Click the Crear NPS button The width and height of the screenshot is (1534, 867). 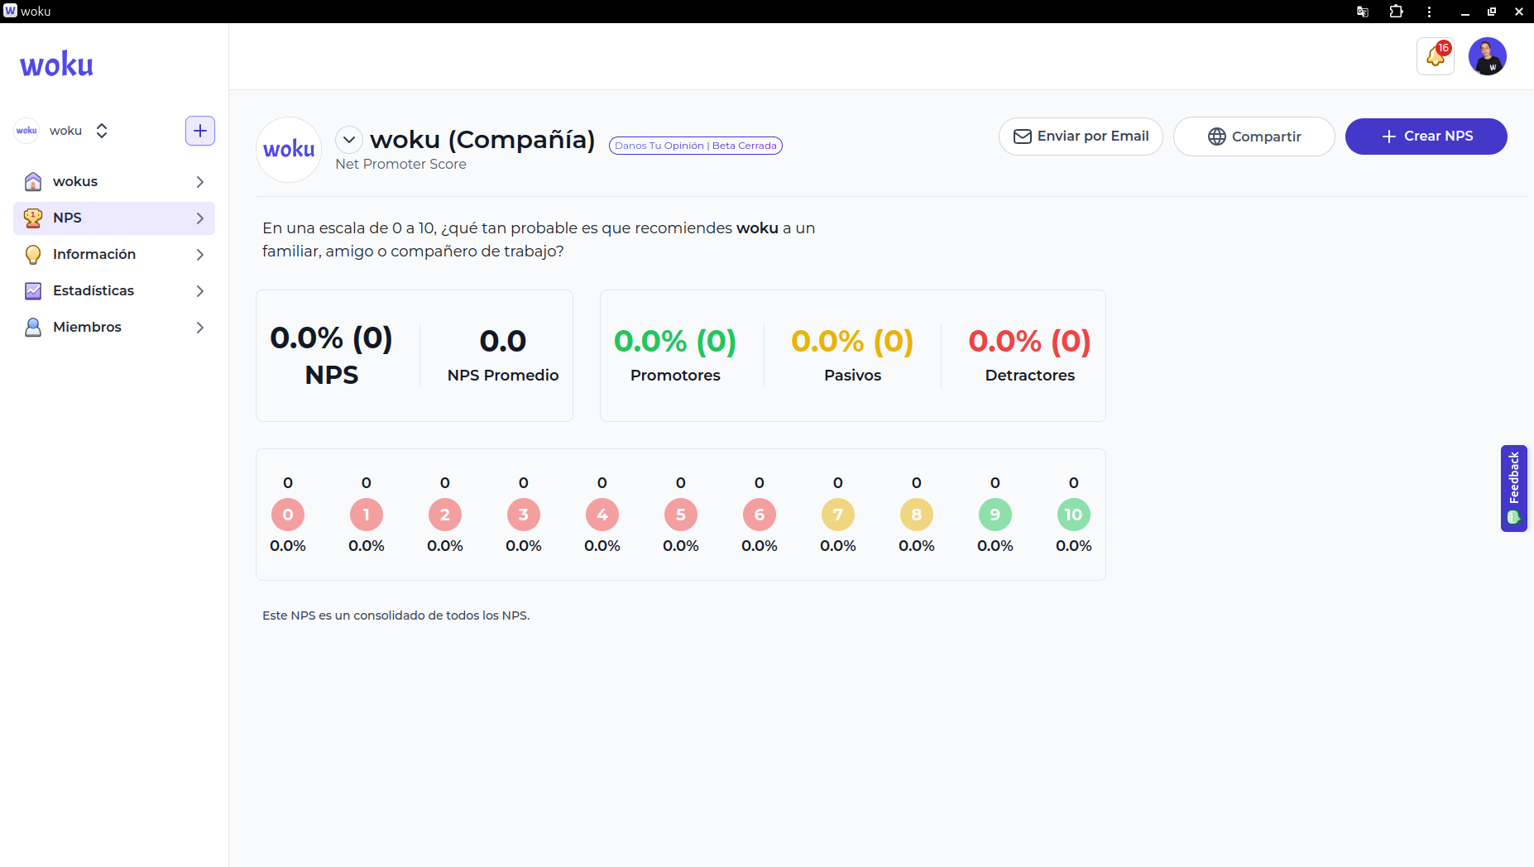(x=1426, y=136)
